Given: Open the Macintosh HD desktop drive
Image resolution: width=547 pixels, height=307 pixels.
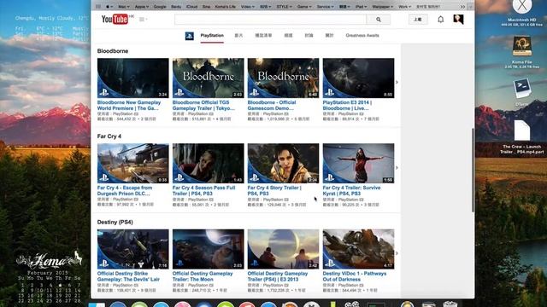Looking at the screenshot, I should (522, 6).
